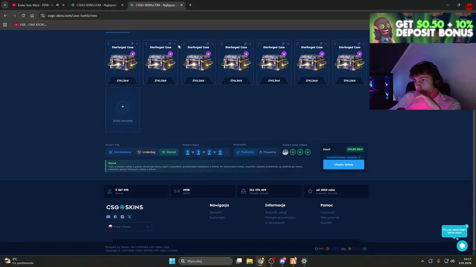The height and width of the screenshot is (267, 476).
Task: Open the Polityka prywatności link
Action: (280, 218)
